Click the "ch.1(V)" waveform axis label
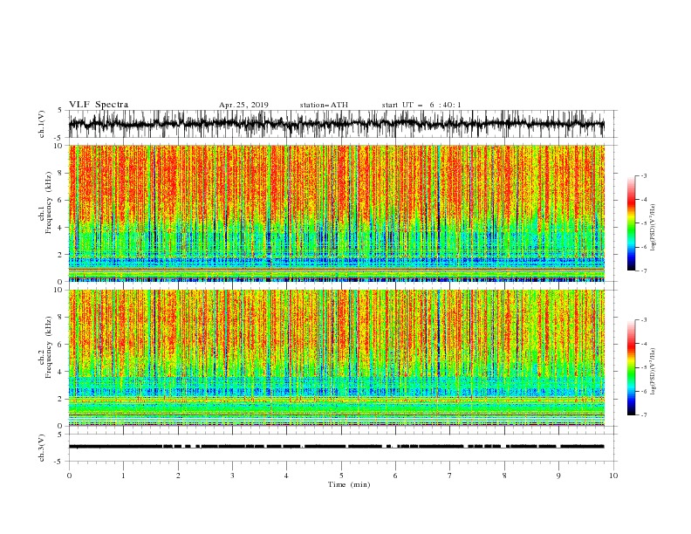Viewport: 691px width, 534px height. point(42,124)
